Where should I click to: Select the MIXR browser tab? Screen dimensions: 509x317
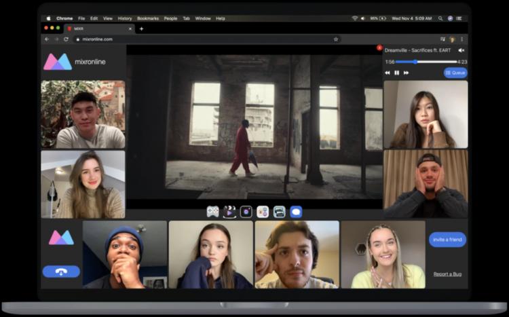pyautogui.click(x=99, y=29)
